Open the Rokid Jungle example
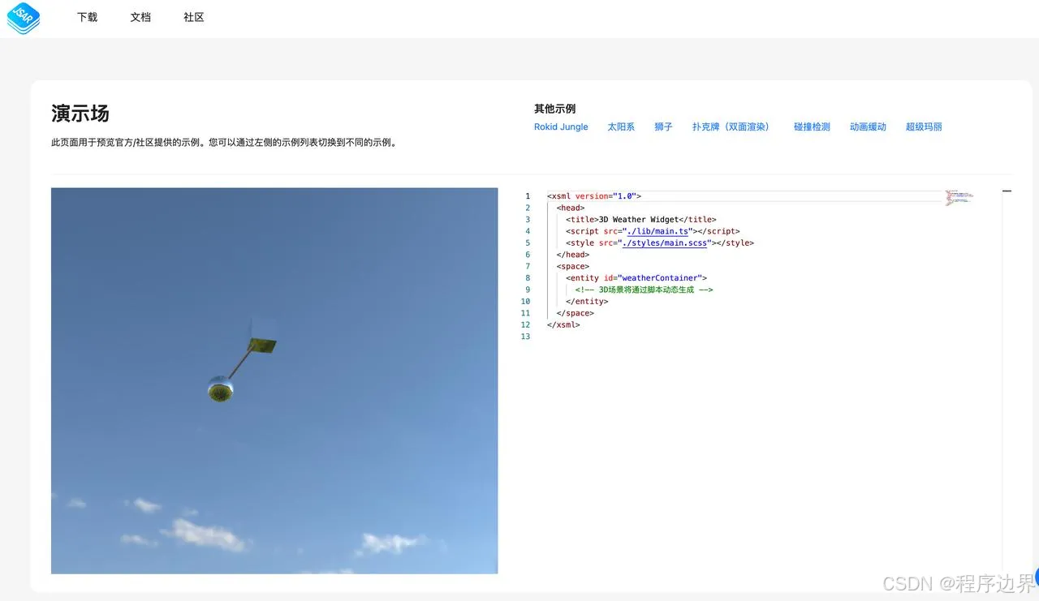 click(x=561, y=127)
